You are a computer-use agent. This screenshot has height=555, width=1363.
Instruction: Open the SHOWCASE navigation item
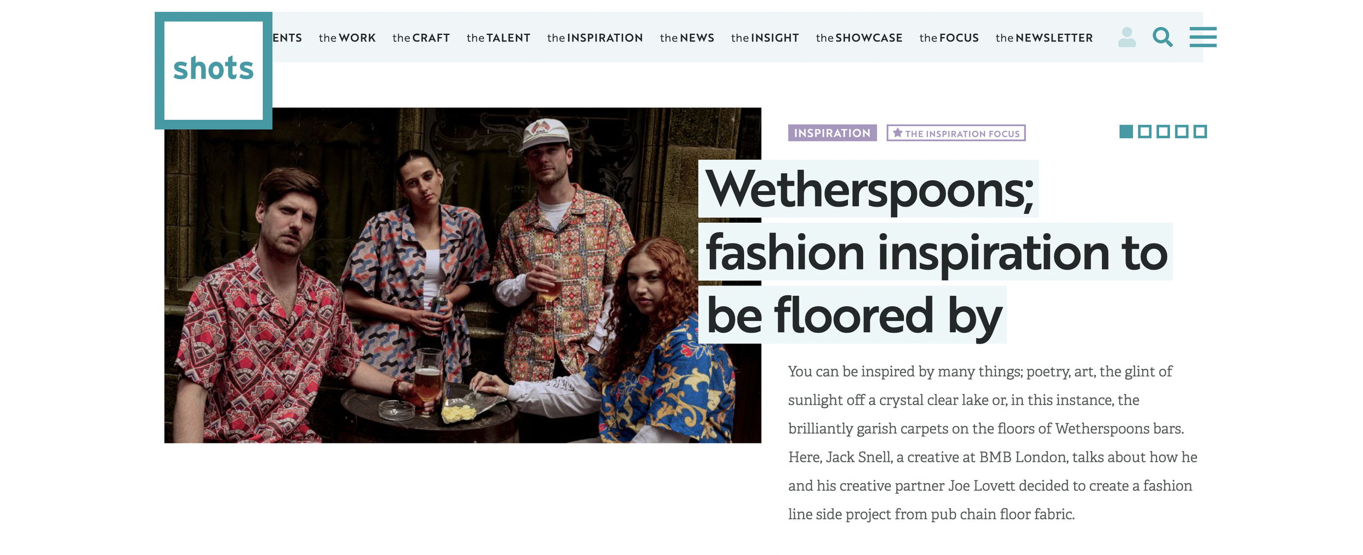tap(859, 38)
